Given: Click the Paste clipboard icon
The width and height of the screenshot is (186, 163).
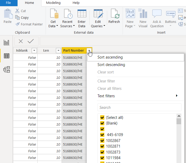Looking at the screenshot, I should [x=8, y=14].
